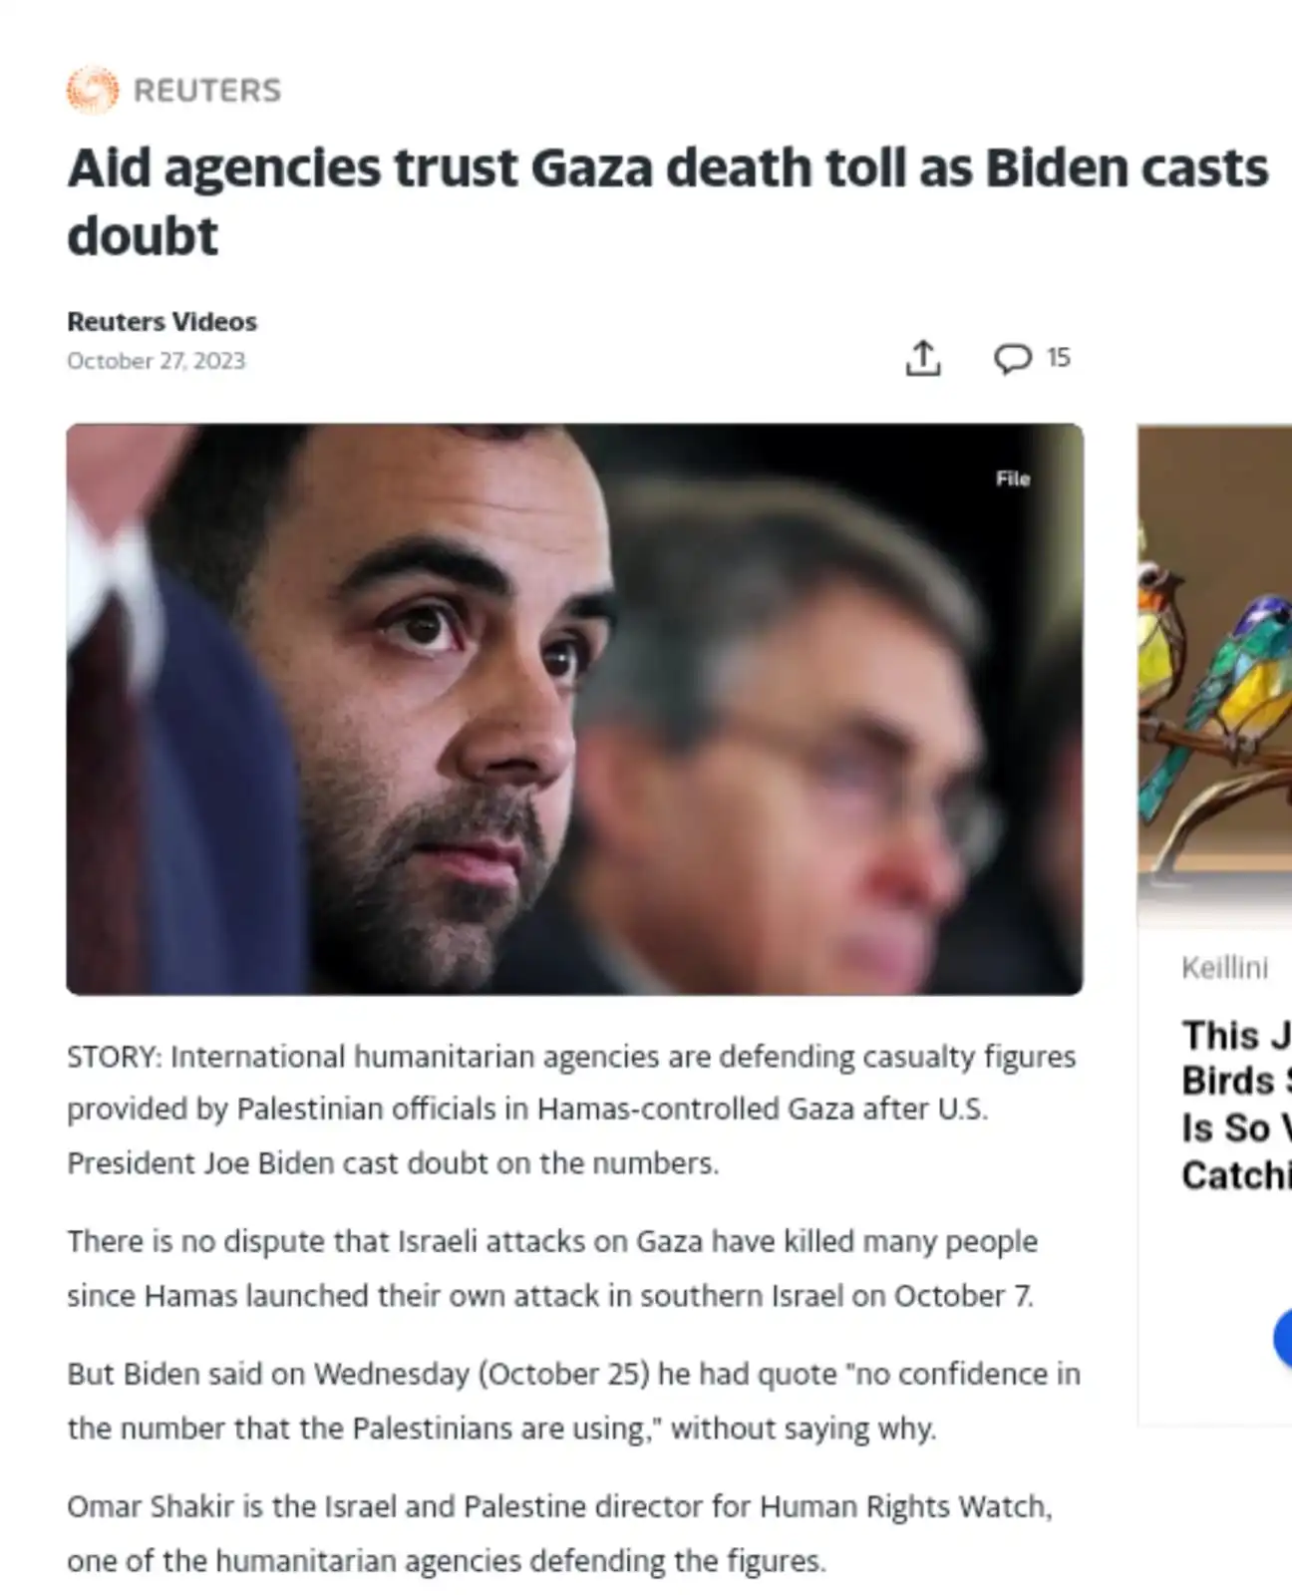Viewport: 1292px width, 1595px height.
Task: Open the stained glass birds ad image
Action: pyautogui.click(x=1214, y=676)
